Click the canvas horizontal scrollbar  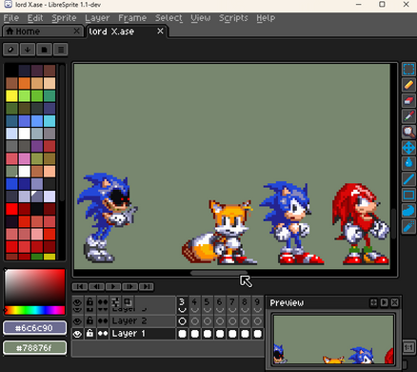click(x=219, y=273)
